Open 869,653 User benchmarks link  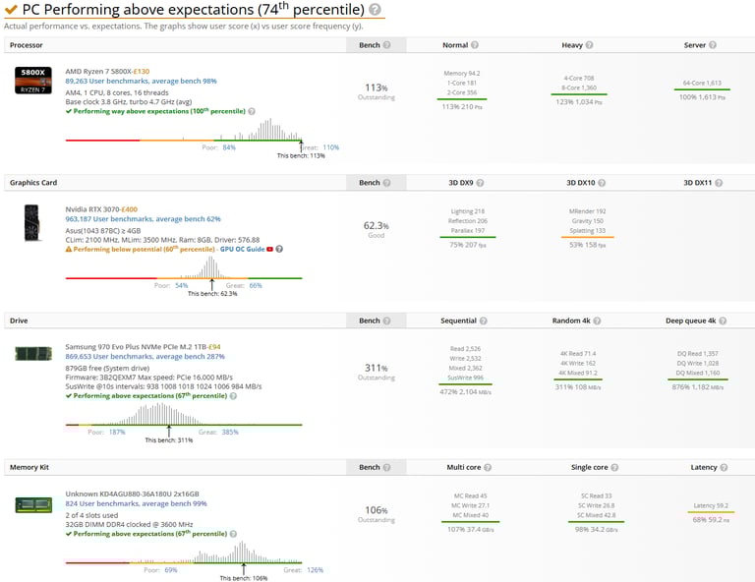(145, 356)
